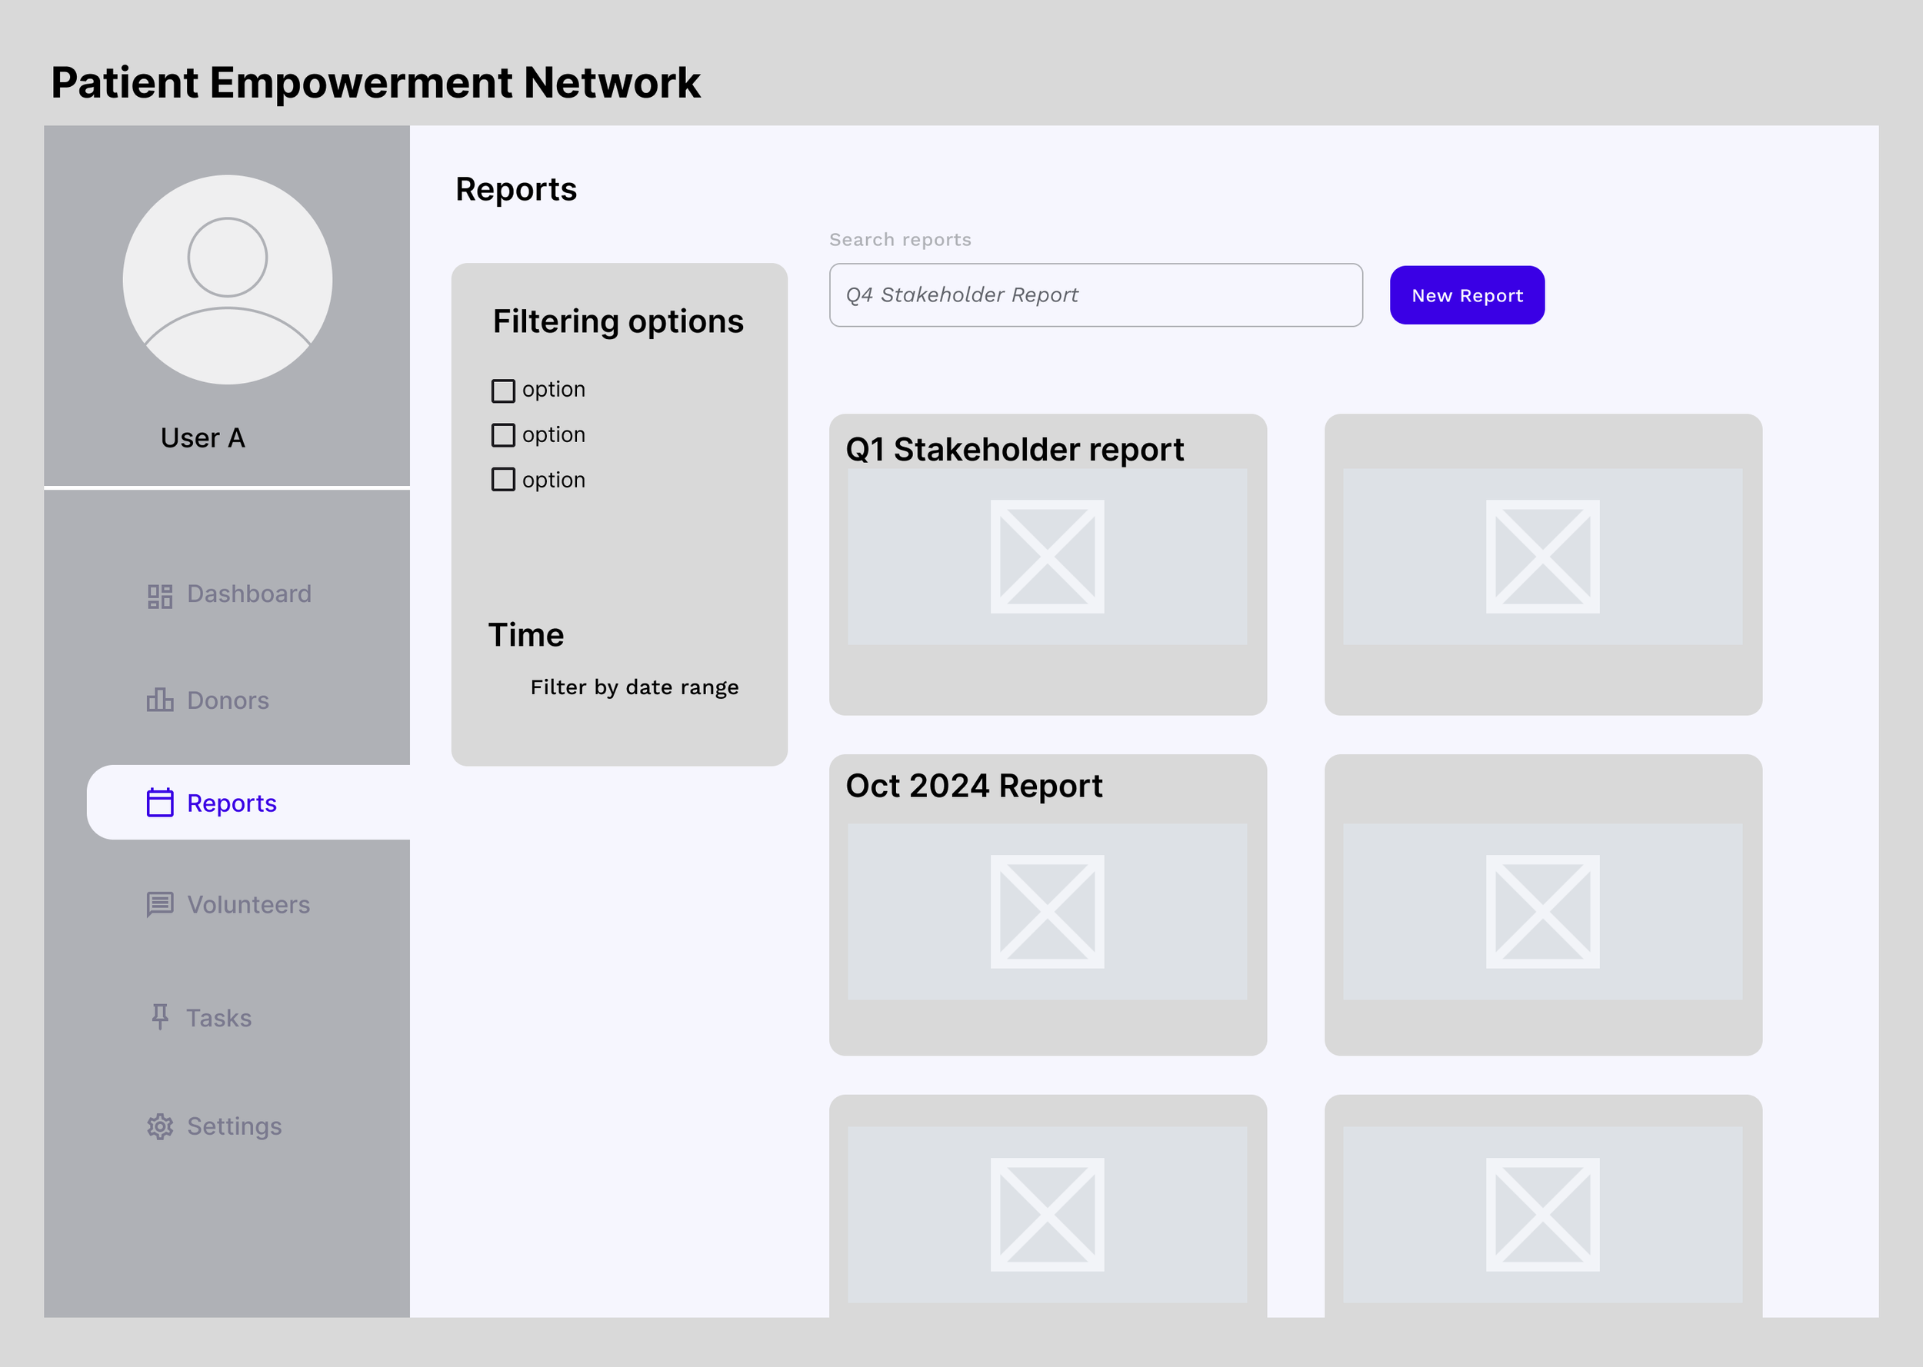Screen dimensions: 1923x1367
Task: Click image placeholder in Q1 Stakeholder report
Action: point(1047,557)
